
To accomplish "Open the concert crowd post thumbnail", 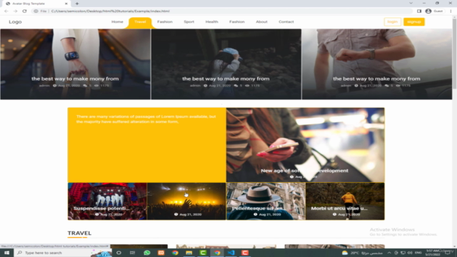I will (186, 201).
